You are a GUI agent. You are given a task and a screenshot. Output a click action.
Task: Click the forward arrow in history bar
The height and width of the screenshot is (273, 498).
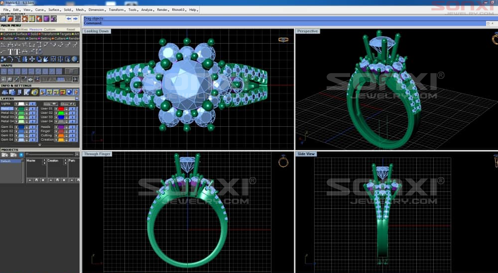(76, 19)
